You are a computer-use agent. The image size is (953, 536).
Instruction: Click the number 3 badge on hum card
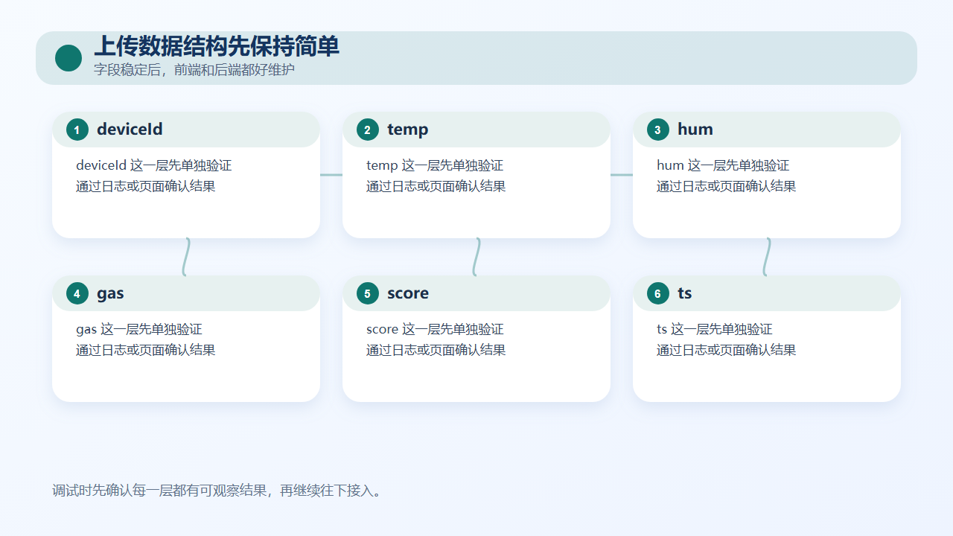coord(658,130)
